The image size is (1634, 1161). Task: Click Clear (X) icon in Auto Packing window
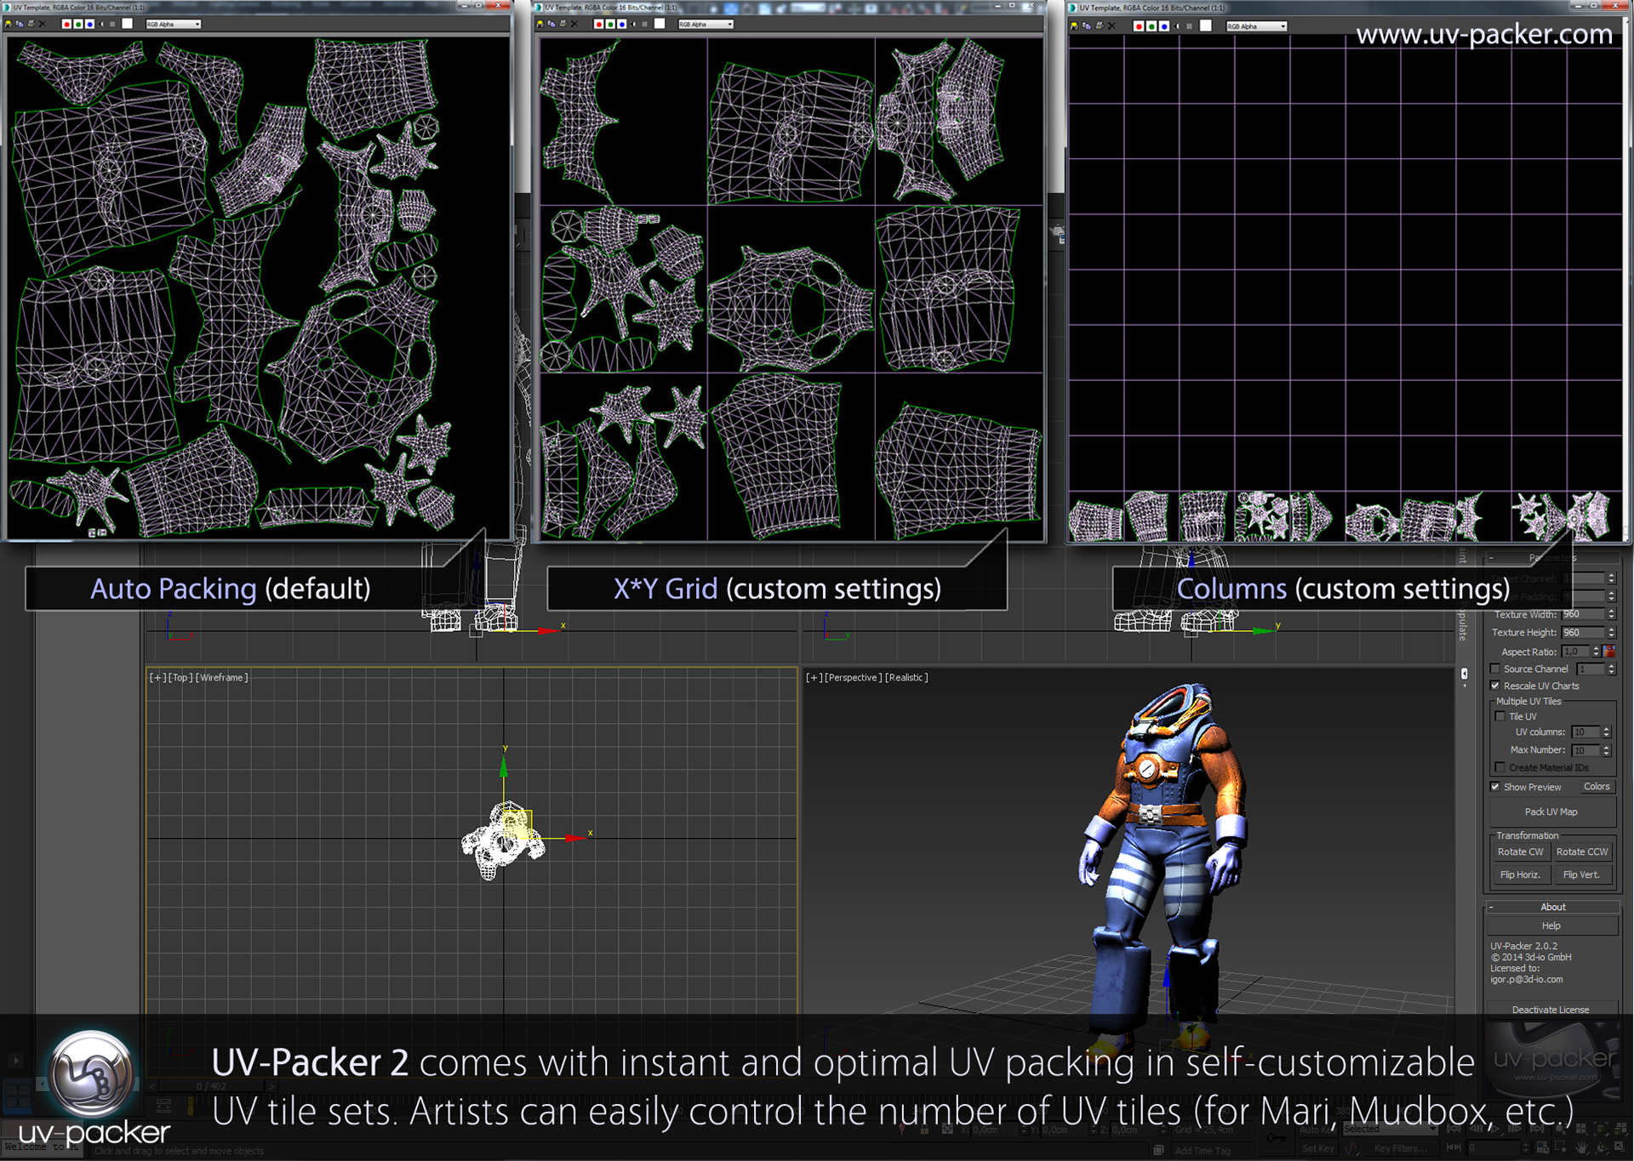coord(43,24)
